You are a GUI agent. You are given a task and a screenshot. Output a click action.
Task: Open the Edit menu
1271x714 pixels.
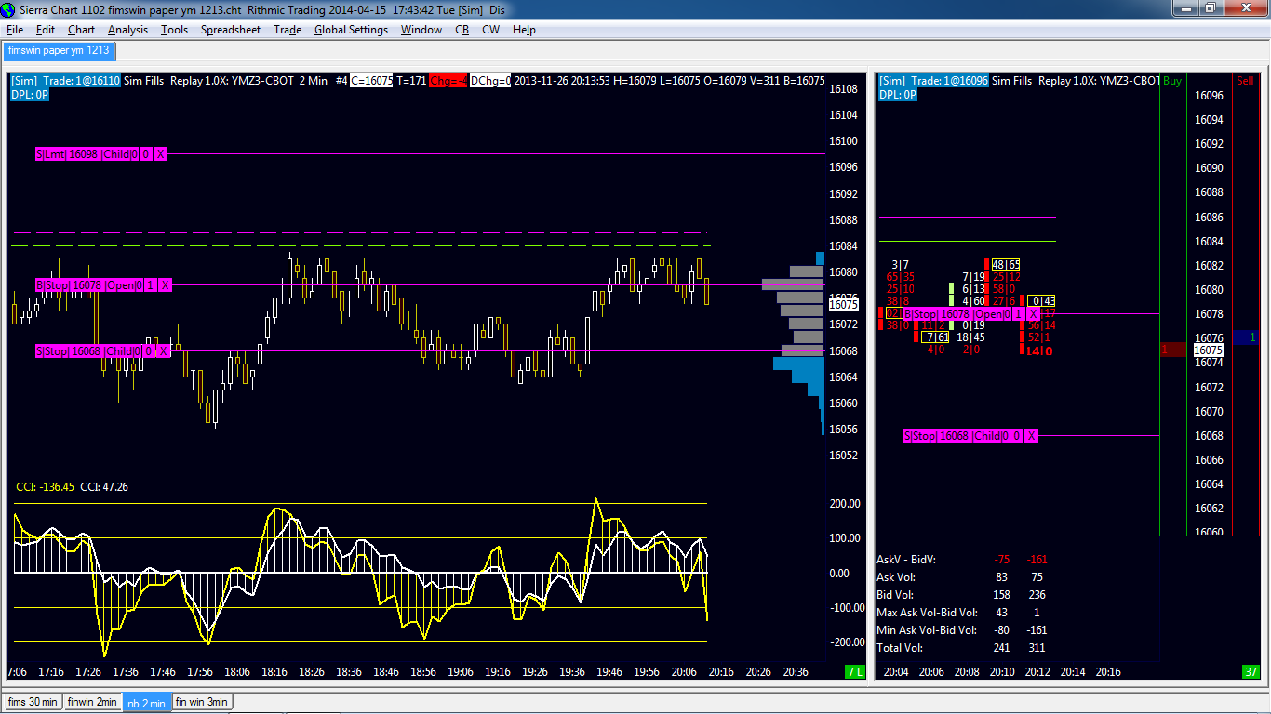click(x=46, y=30)
